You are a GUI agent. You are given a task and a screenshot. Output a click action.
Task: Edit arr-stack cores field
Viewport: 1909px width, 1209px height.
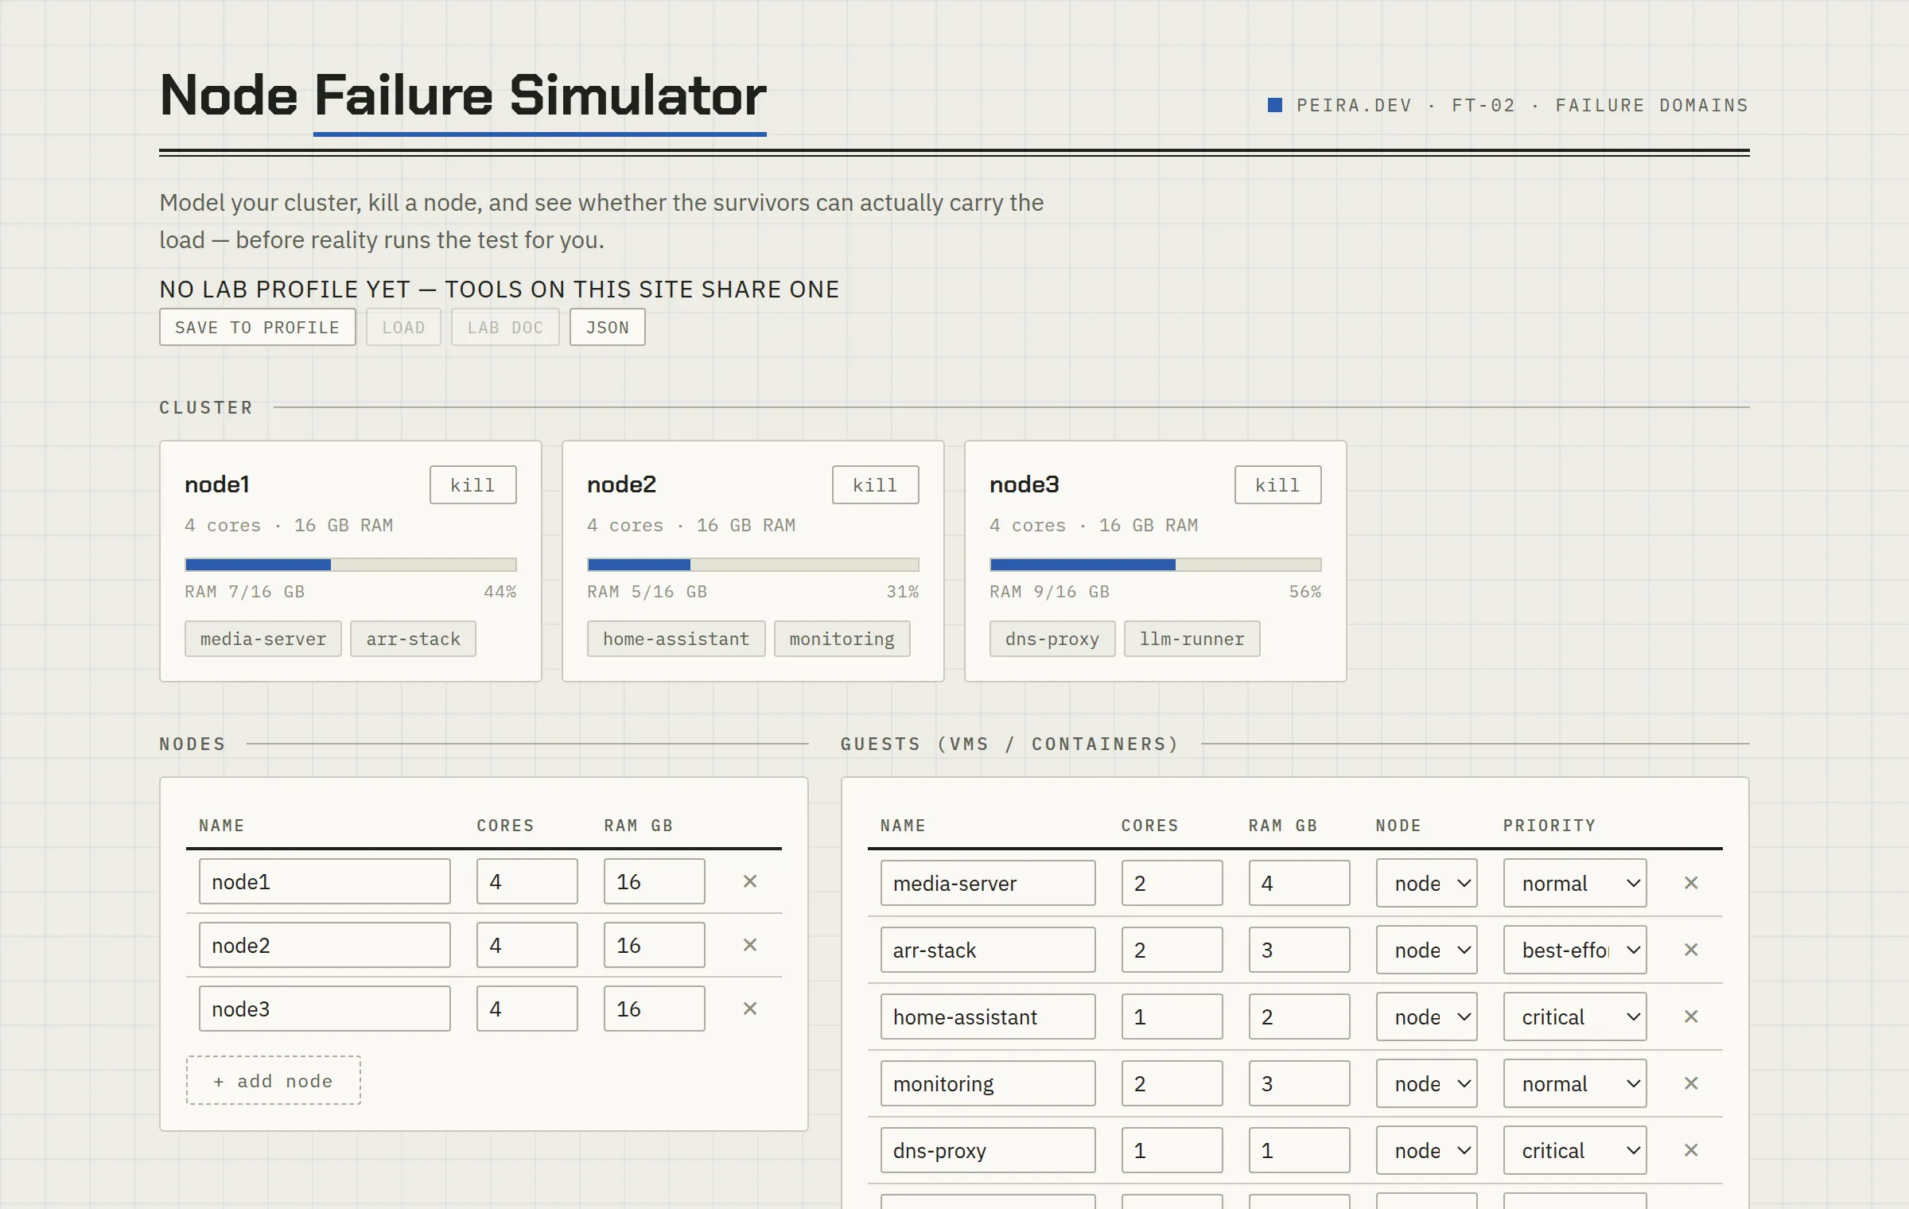point(1172,950)
